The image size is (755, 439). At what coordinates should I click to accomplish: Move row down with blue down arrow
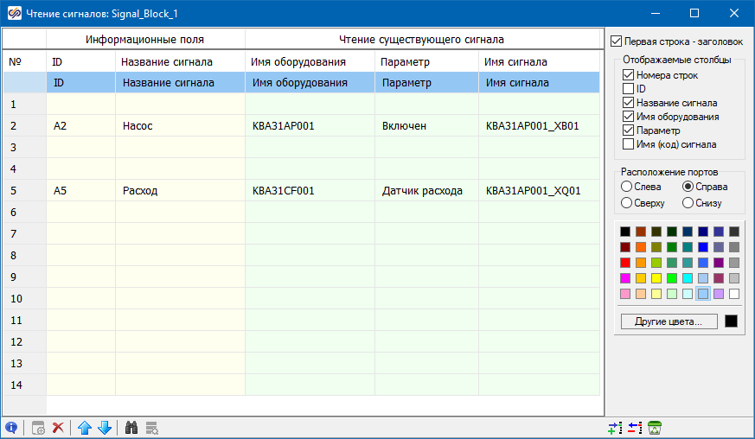click(105, 427)
